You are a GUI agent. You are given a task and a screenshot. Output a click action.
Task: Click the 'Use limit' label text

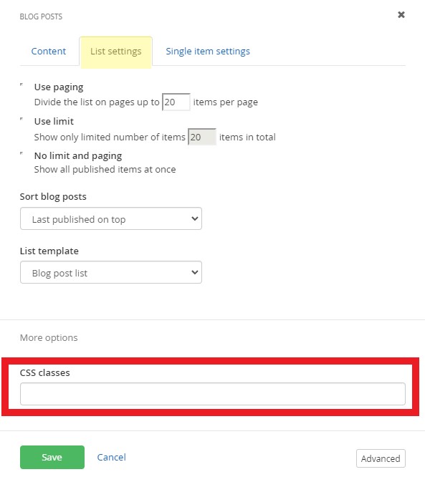tap(54, 122)
